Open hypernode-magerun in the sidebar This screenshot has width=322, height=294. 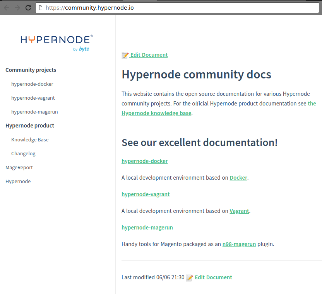34,112
